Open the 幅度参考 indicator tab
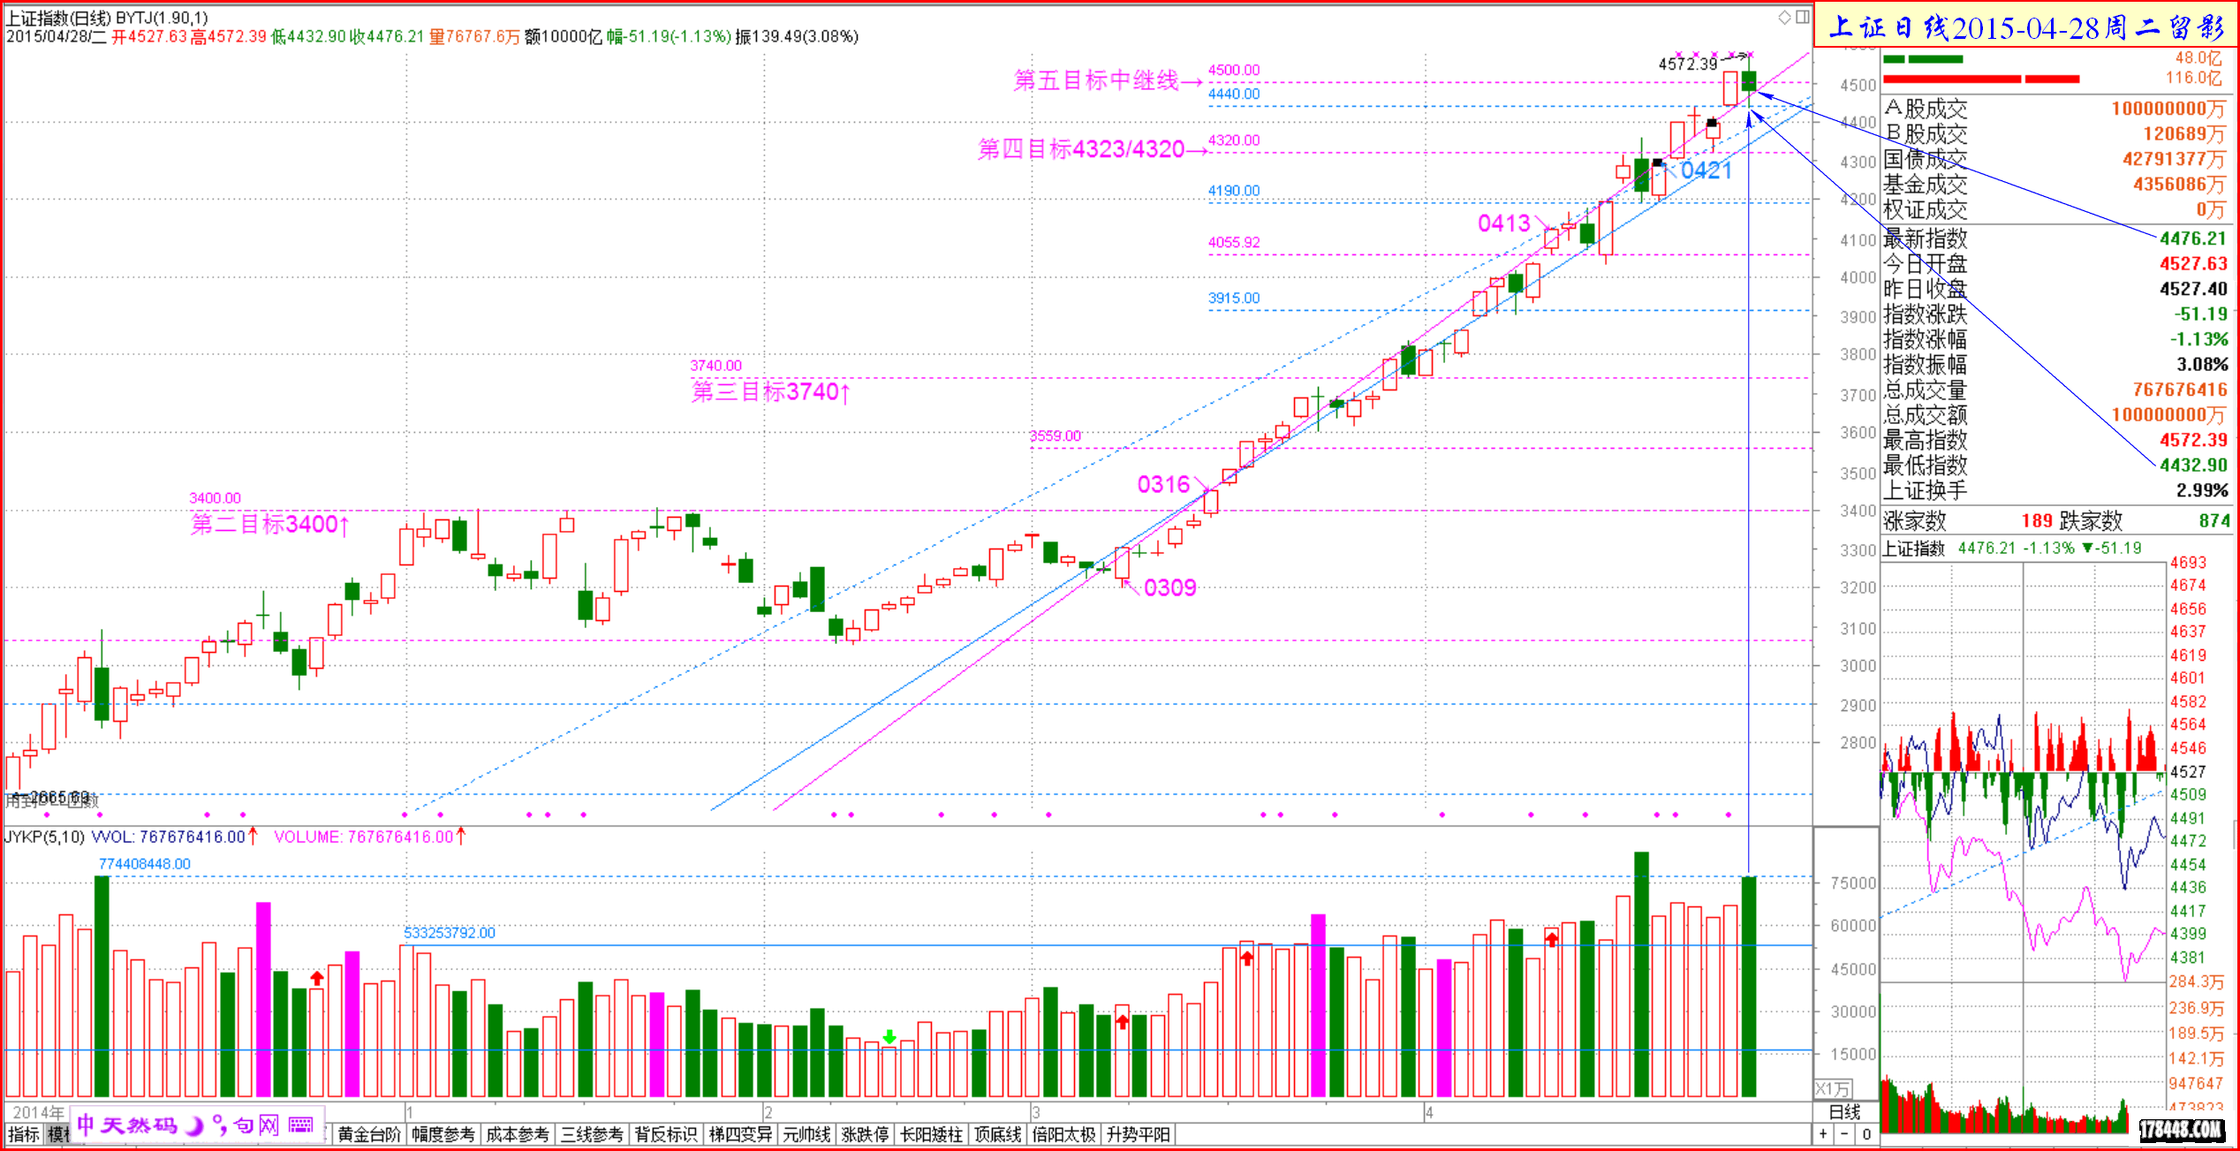Image resolution: width=2240 pixels, height=1151 pixels. (443, 1134)
